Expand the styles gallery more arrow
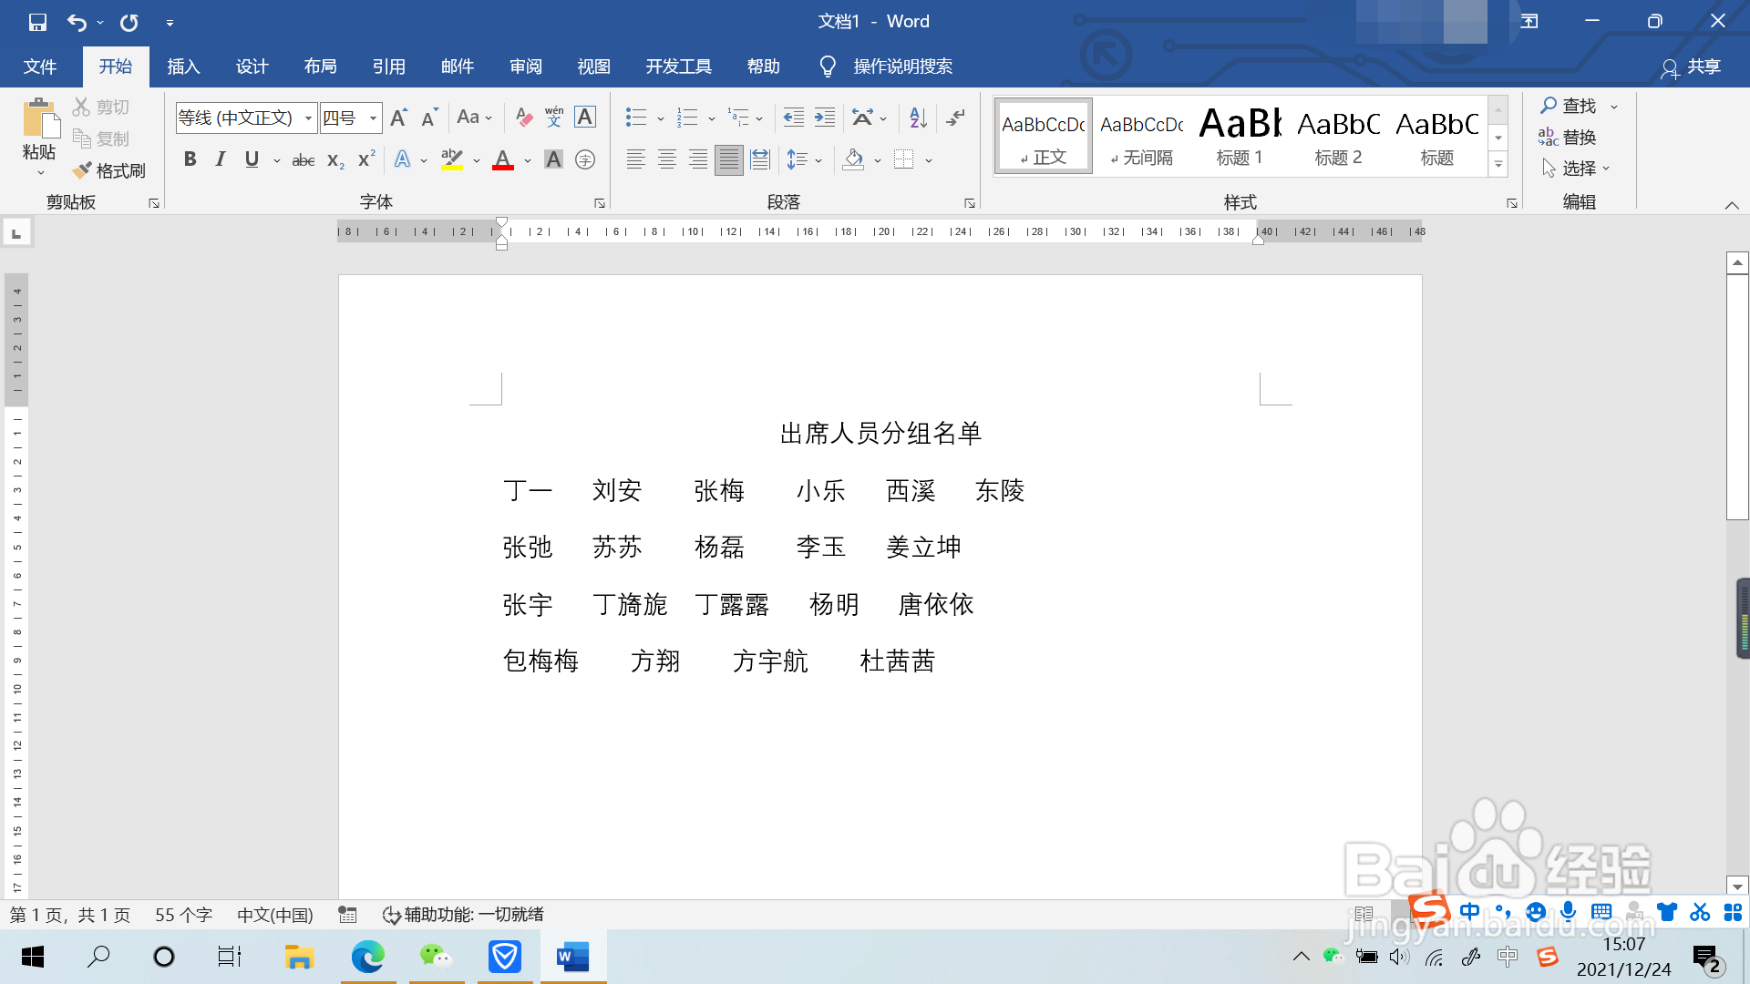This screenshot has width=1750, height=984. tap(1498, 165)
